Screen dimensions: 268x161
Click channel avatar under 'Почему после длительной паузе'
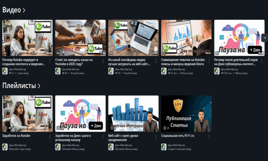pyautogui.click(x=217, y=71)
